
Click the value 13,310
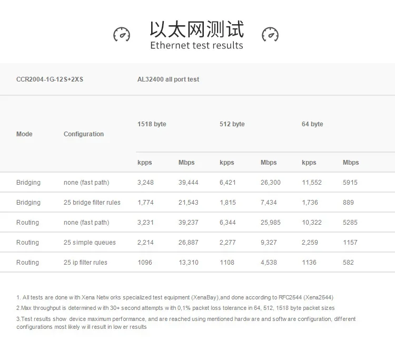(189, 263)
